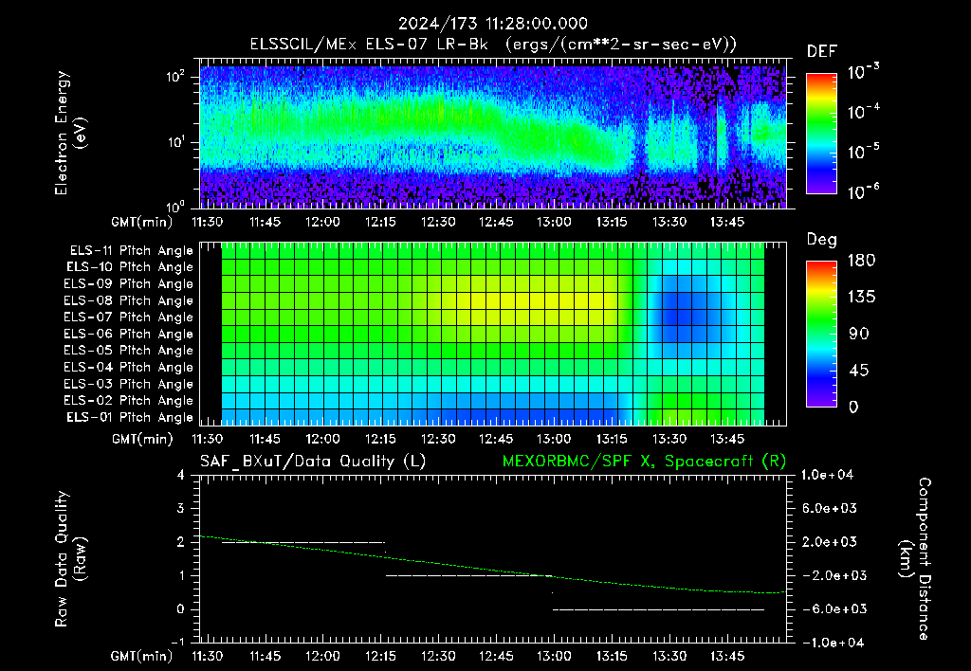Click the 10^-5 tick on the DEF scale
The height and width of the screenshot is (671, 971).
click(863, 151)
